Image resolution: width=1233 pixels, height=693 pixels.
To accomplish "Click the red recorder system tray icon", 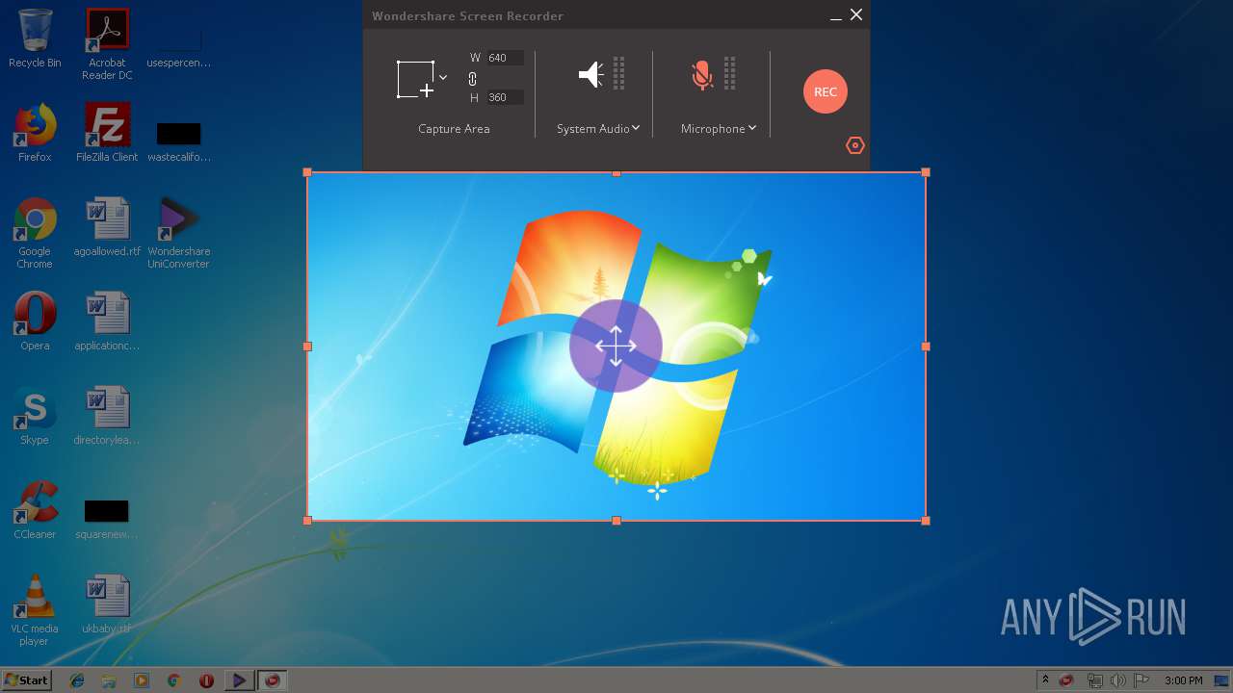I will click(1066, 680).
